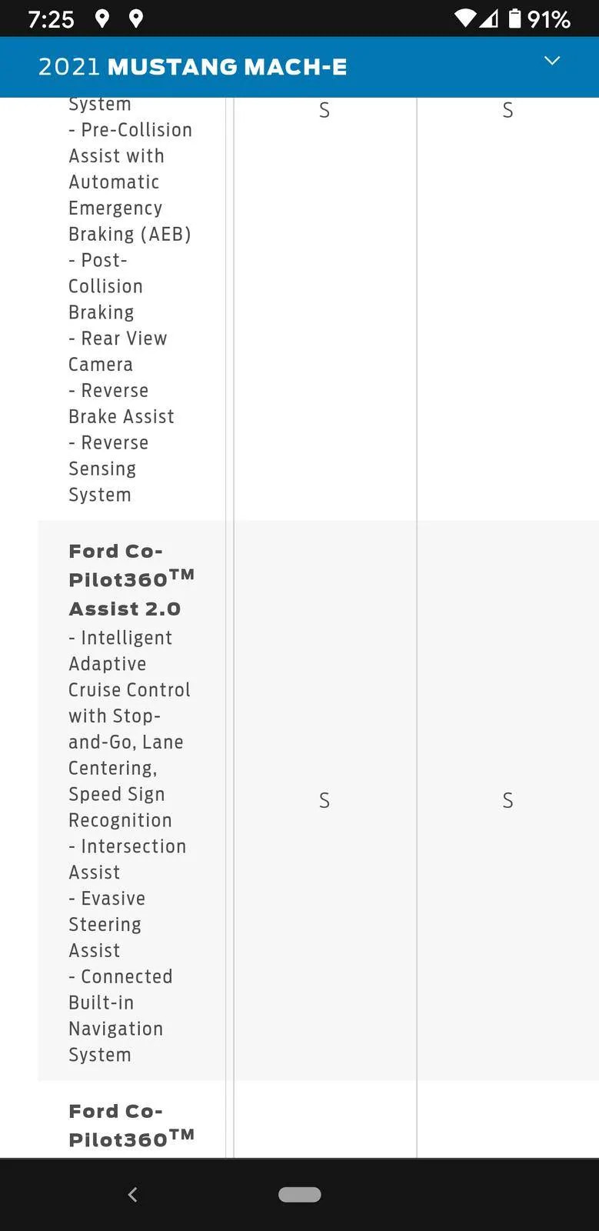The width and height of the screenshot is (599, 1231).
Task: Tap the Wi-Fi signal icon
Action: (x=464, y=18)
